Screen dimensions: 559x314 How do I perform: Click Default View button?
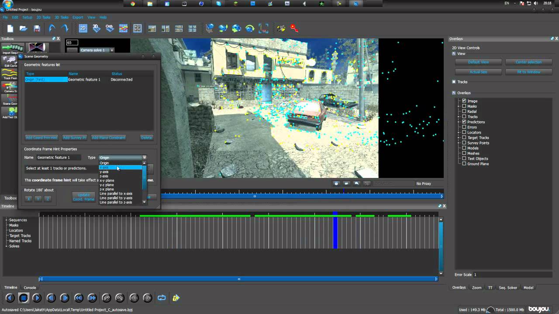pos(478,62)
